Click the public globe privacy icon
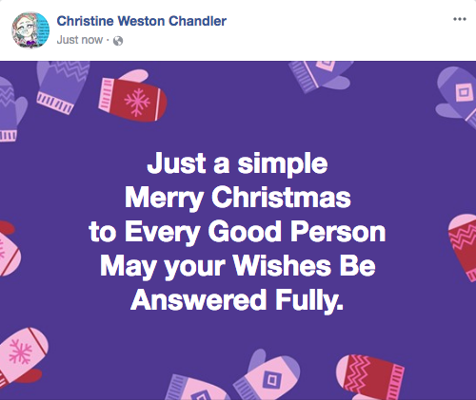Image resolution: width=476 pixels, height=400 pixels. click(x=118, y=41)
